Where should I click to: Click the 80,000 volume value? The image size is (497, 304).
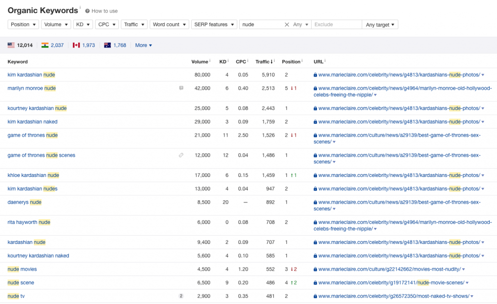(x=202, y=75)
